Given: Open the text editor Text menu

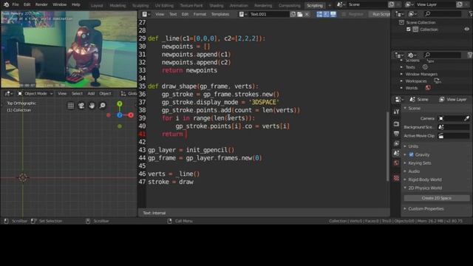Looking at the screenshot, I should [173, 14].
